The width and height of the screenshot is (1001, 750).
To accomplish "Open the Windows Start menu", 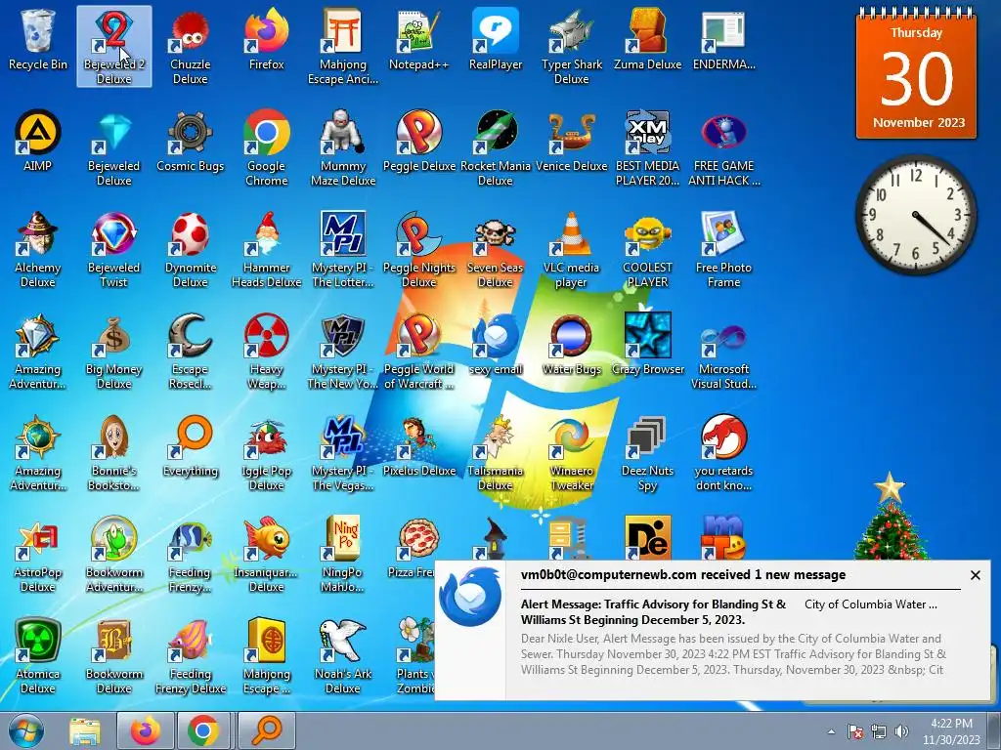I will click(26, 730).
